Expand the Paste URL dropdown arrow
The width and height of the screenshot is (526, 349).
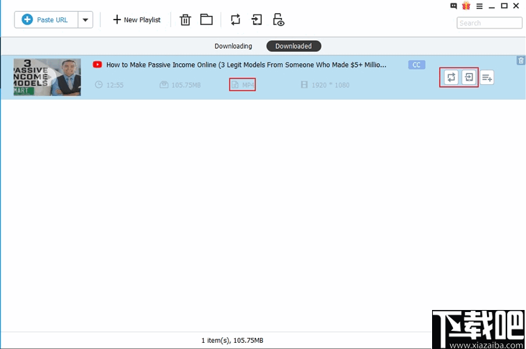86,20
